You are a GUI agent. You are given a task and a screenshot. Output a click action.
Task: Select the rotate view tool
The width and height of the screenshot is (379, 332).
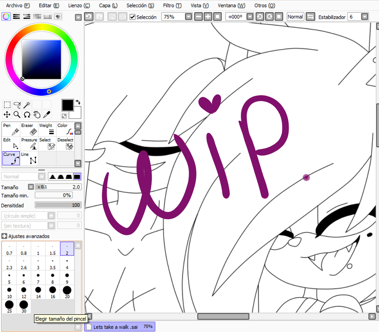click(x=27, y=115)
